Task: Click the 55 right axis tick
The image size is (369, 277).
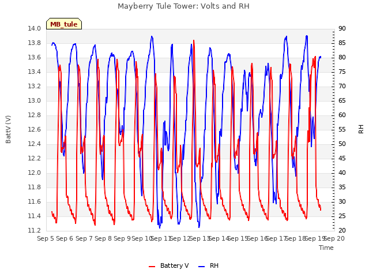Action: tap(342, 129)
